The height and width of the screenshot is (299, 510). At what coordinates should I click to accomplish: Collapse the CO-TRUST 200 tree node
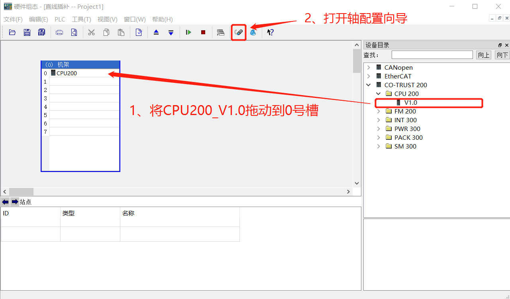coord(369,85)
